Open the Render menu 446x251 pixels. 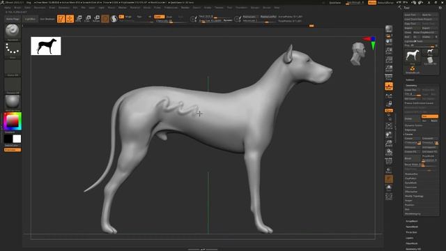[x=185, y=8]
